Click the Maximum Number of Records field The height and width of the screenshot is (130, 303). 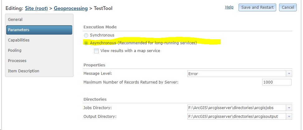[277, 82]
